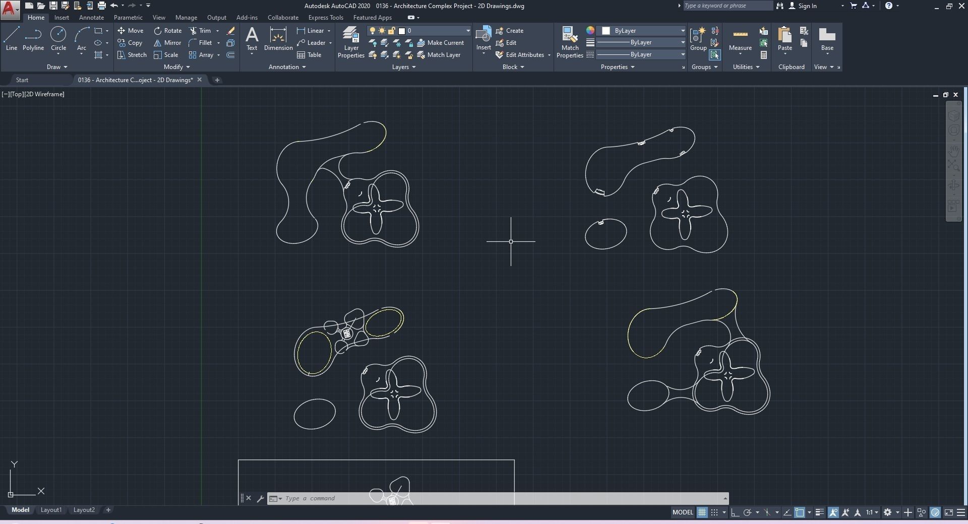Pick the Circle tool
Viewport: 968px width, 524px height.
coord(58,39)
